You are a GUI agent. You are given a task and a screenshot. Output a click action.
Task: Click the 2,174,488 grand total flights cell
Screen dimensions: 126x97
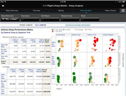point(46,84)
